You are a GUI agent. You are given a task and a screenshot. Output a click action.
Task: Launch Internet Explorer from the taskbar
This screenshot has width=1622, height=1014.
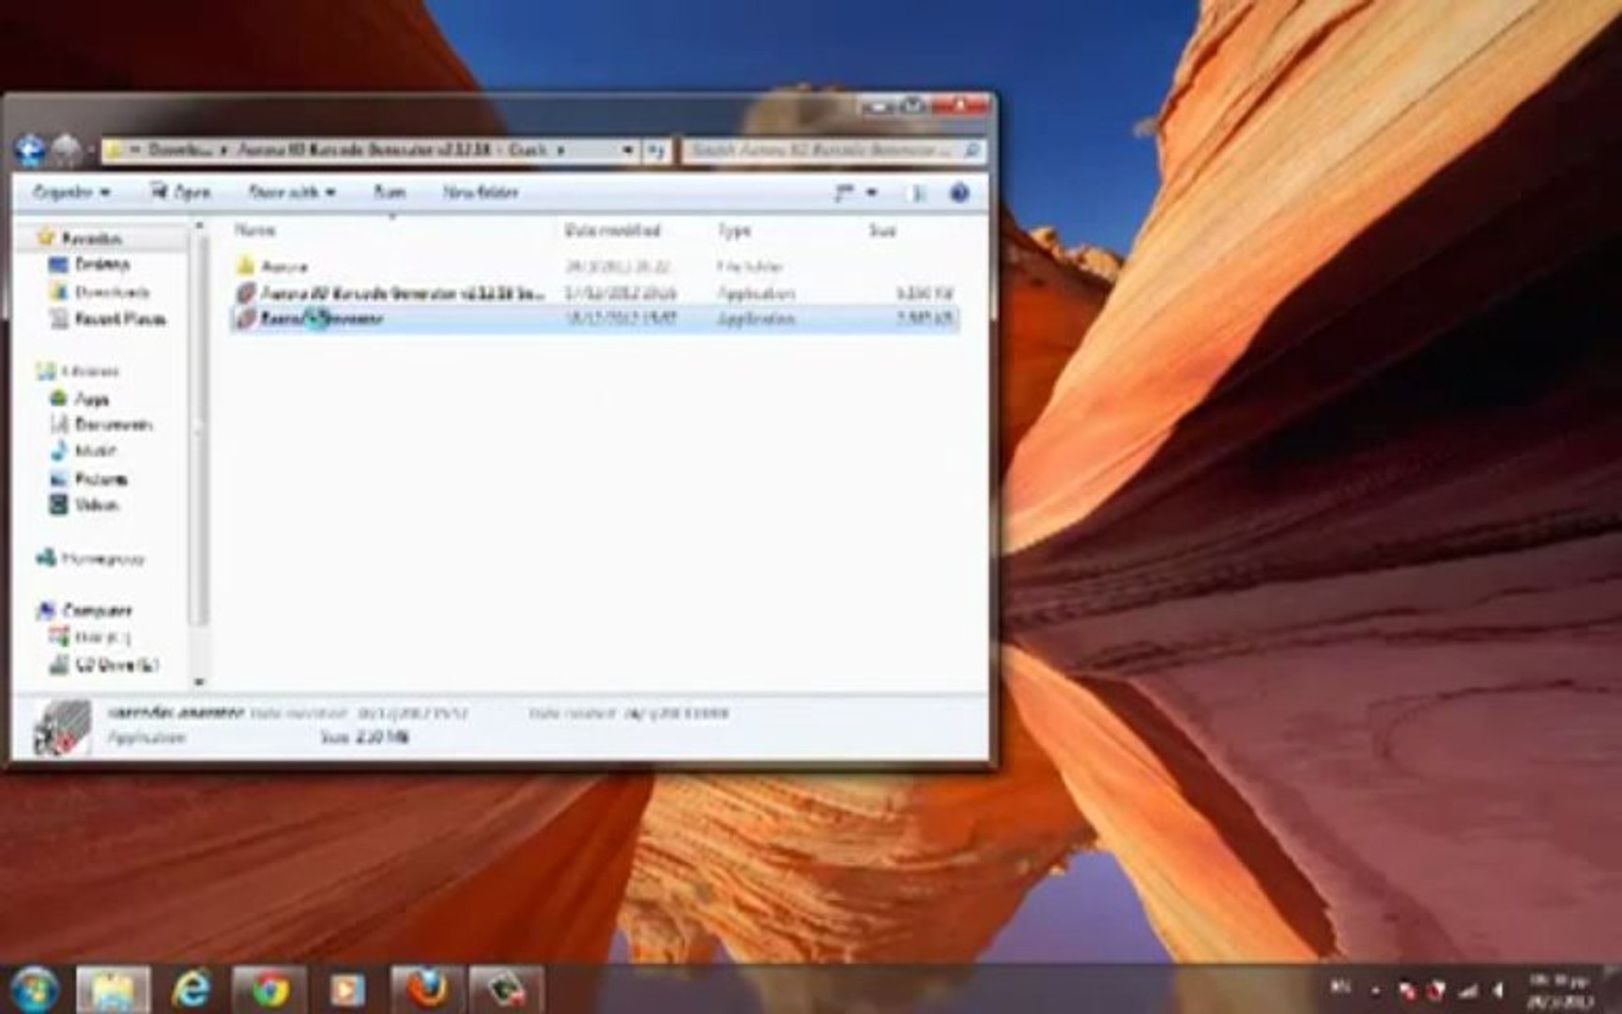tap(191, 990)
